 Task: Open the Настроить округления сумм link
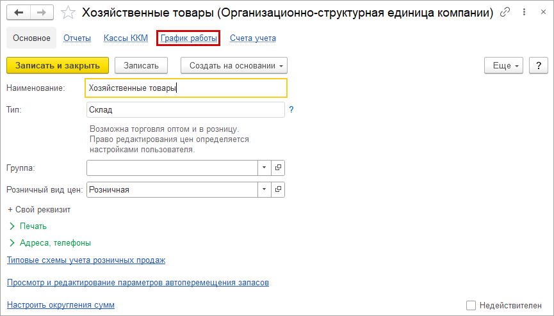[60, 305]
